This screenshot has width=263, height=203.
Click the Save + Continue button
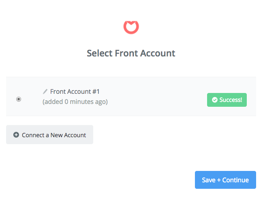pos(225,180)
